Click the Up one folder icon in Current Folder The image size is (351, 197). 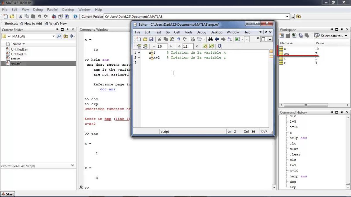pos(66,36)
